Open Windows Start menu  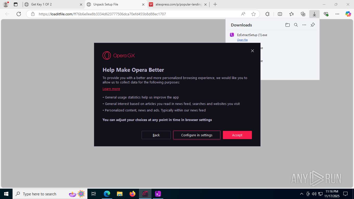pos(6,194)
